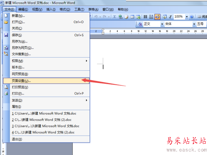
Task: Open recent file 3 in folder 3
Action: click(x=46, y=126)
